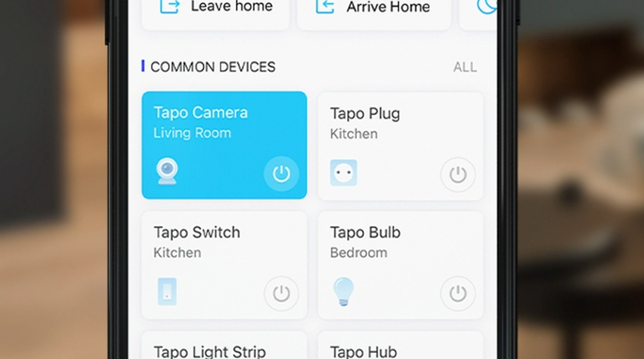Open the Tapo Light Strip card
The image size is (644, 359).
pyautogui.click(x=224, y=346)
